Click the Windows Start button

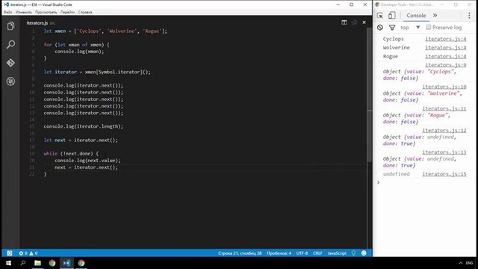pos(8,263)
